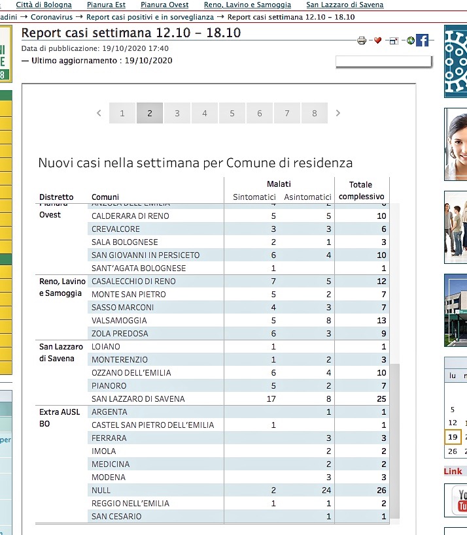Image resolution: width=467 pixels, height=535 pixels.
Task: Click the red heart favorites icon
Action: point(377,41)
